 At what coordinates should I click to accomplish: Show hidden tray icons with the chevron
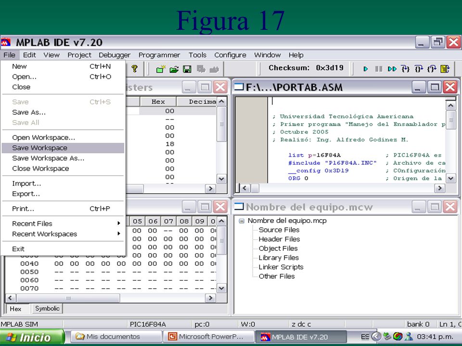click(x=376, y=336)
